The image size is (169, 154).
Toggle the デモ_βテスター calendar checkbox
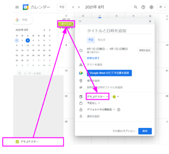click(x=17, y=142)
